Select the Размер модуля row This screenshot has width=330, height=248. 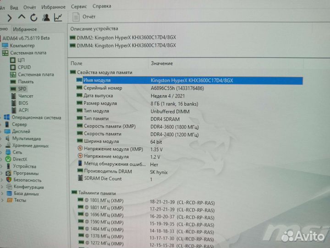tap(189, 103)
